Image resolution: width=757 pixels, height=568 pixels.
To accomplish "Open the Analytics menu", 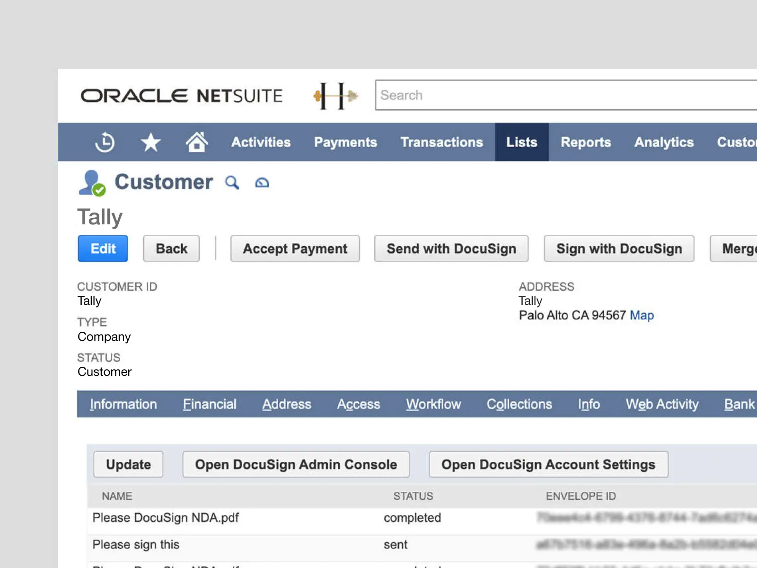I will click(664, 142).
